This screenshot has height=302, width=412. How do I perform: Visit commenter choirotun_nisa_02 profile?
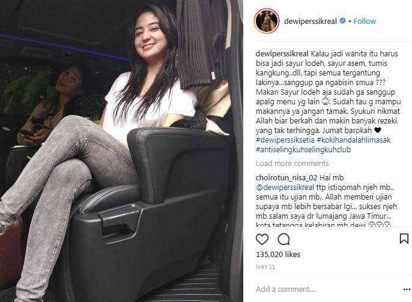[x=286, y=178]
